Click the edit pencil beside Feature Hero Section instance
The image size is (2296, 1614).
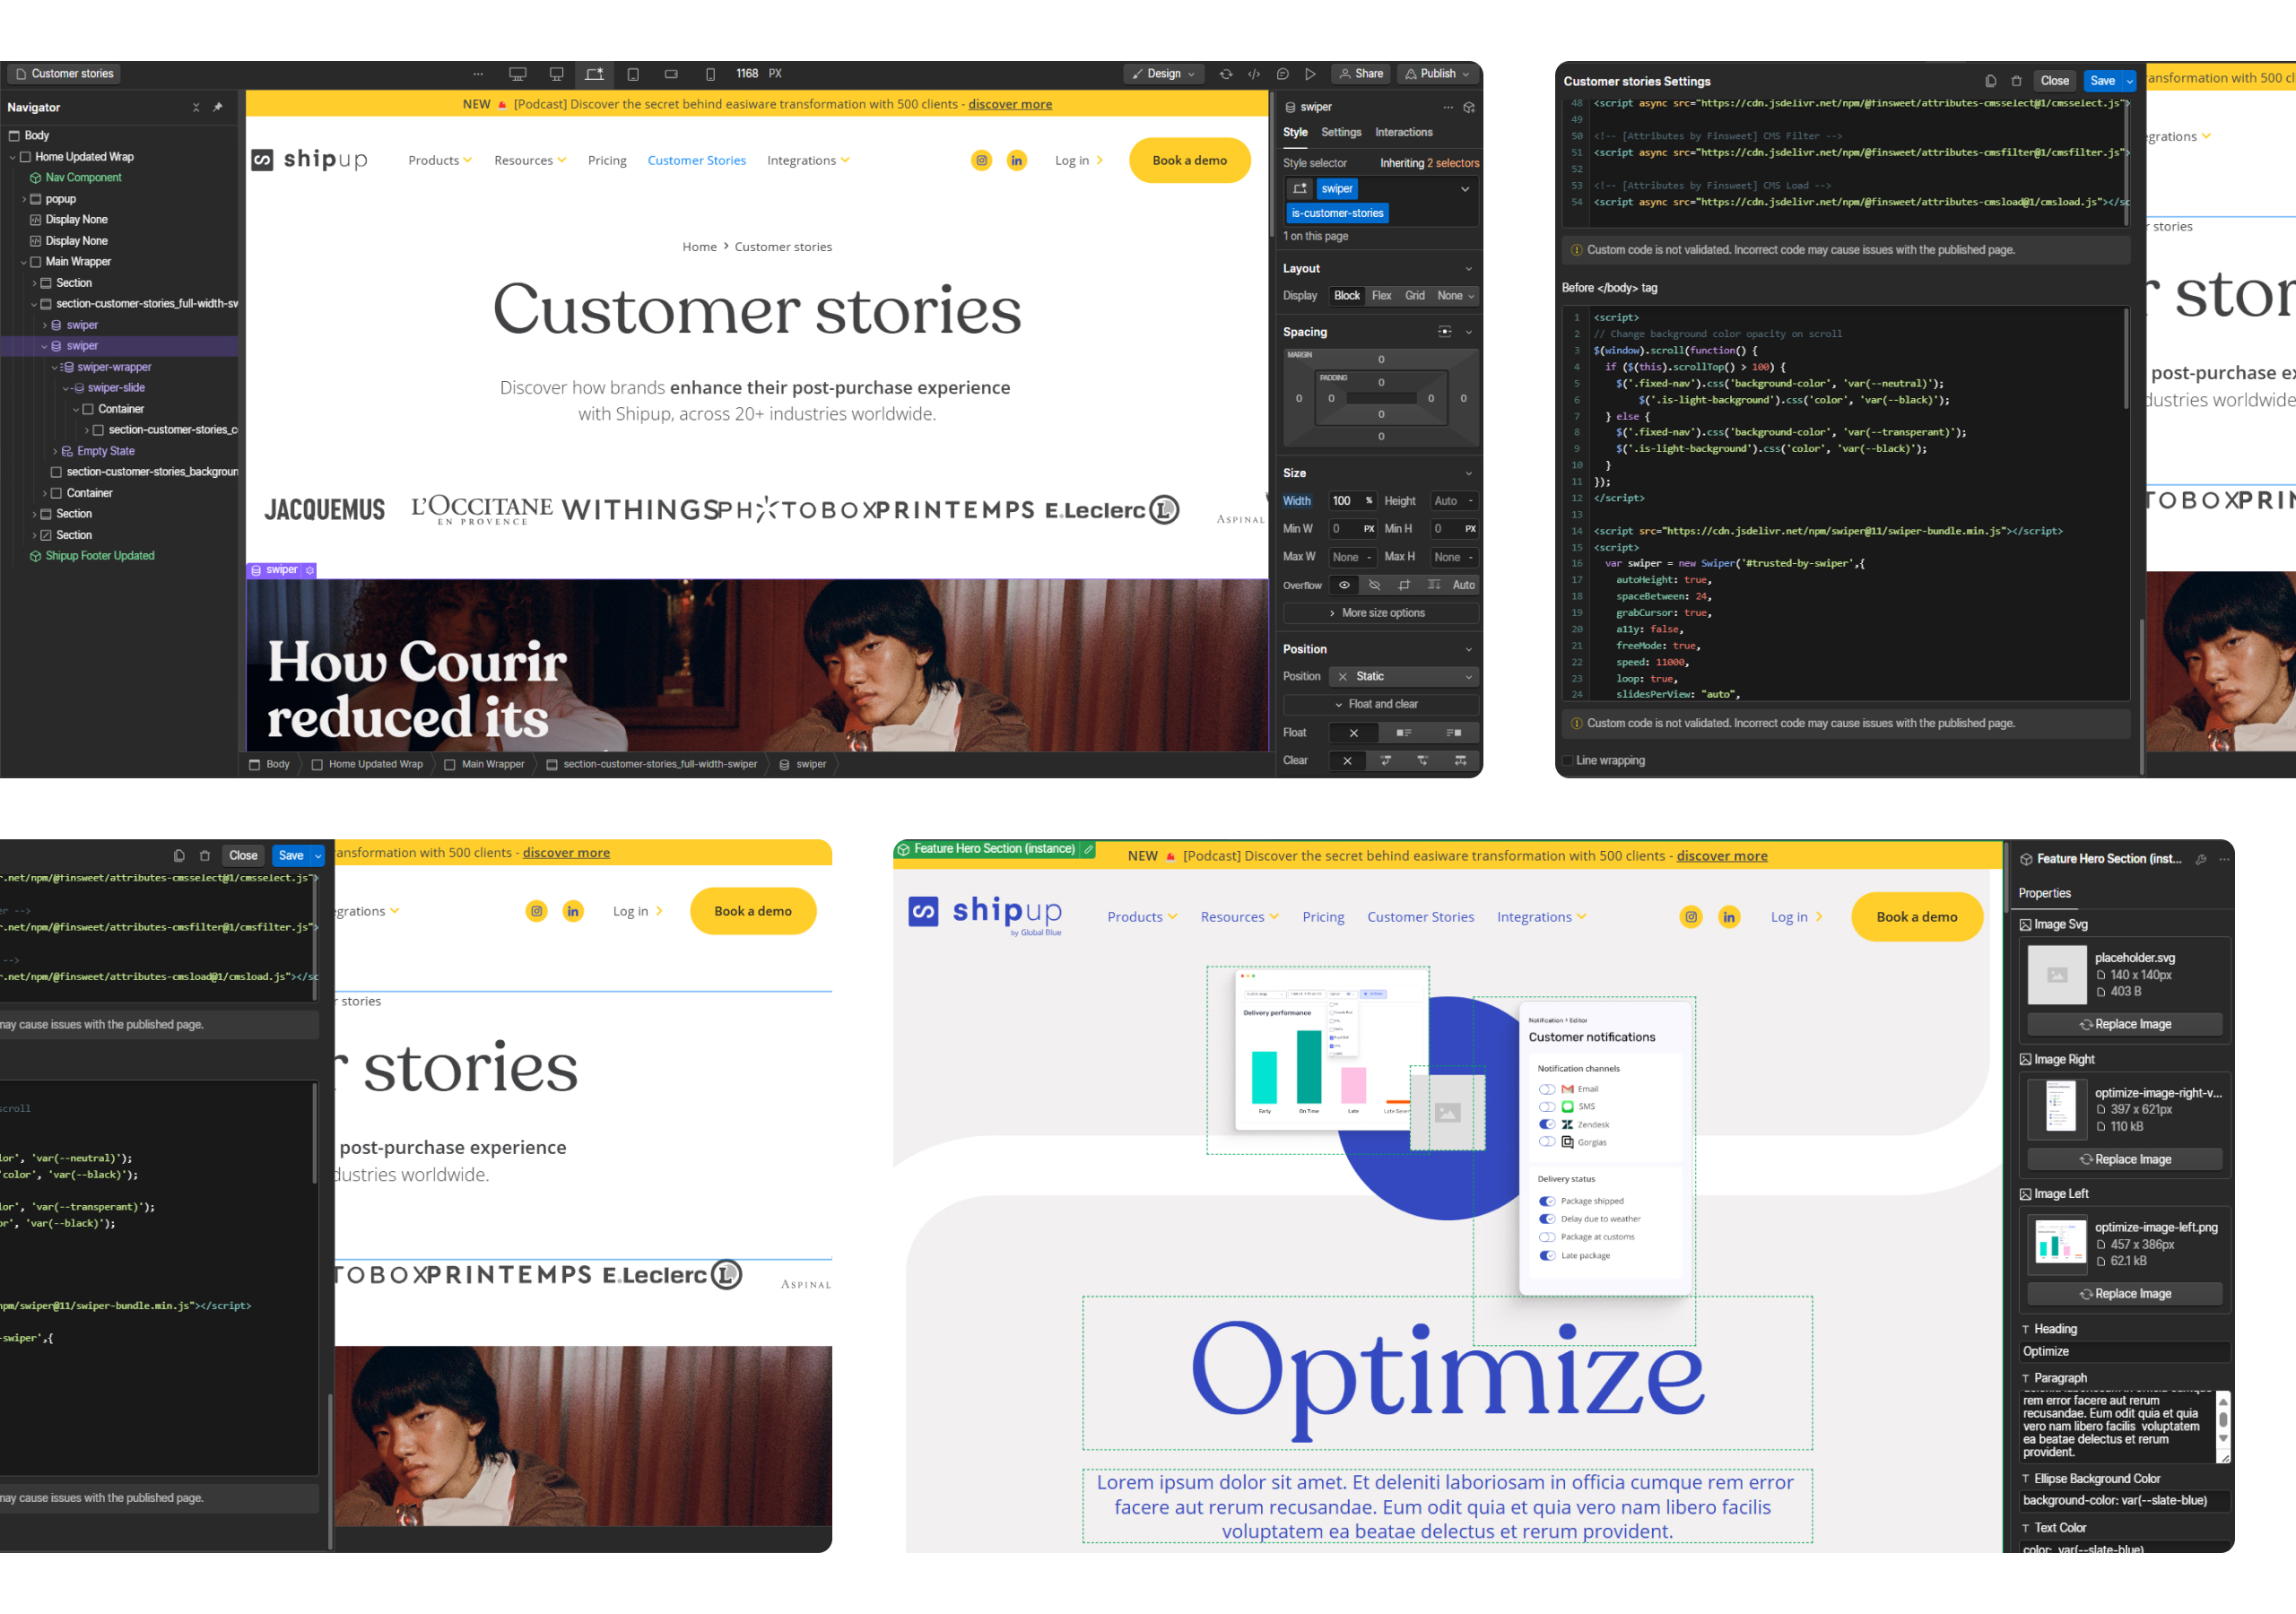point(1088,849)
